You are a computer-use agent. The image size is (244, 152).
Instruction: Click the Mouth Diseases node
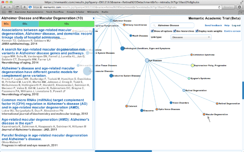pyautogui.click(x=131, y=36)
